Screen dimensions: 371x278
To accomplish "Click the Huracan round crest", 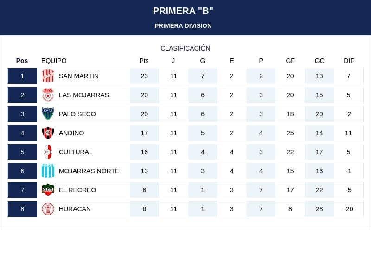I will point(48,209).
